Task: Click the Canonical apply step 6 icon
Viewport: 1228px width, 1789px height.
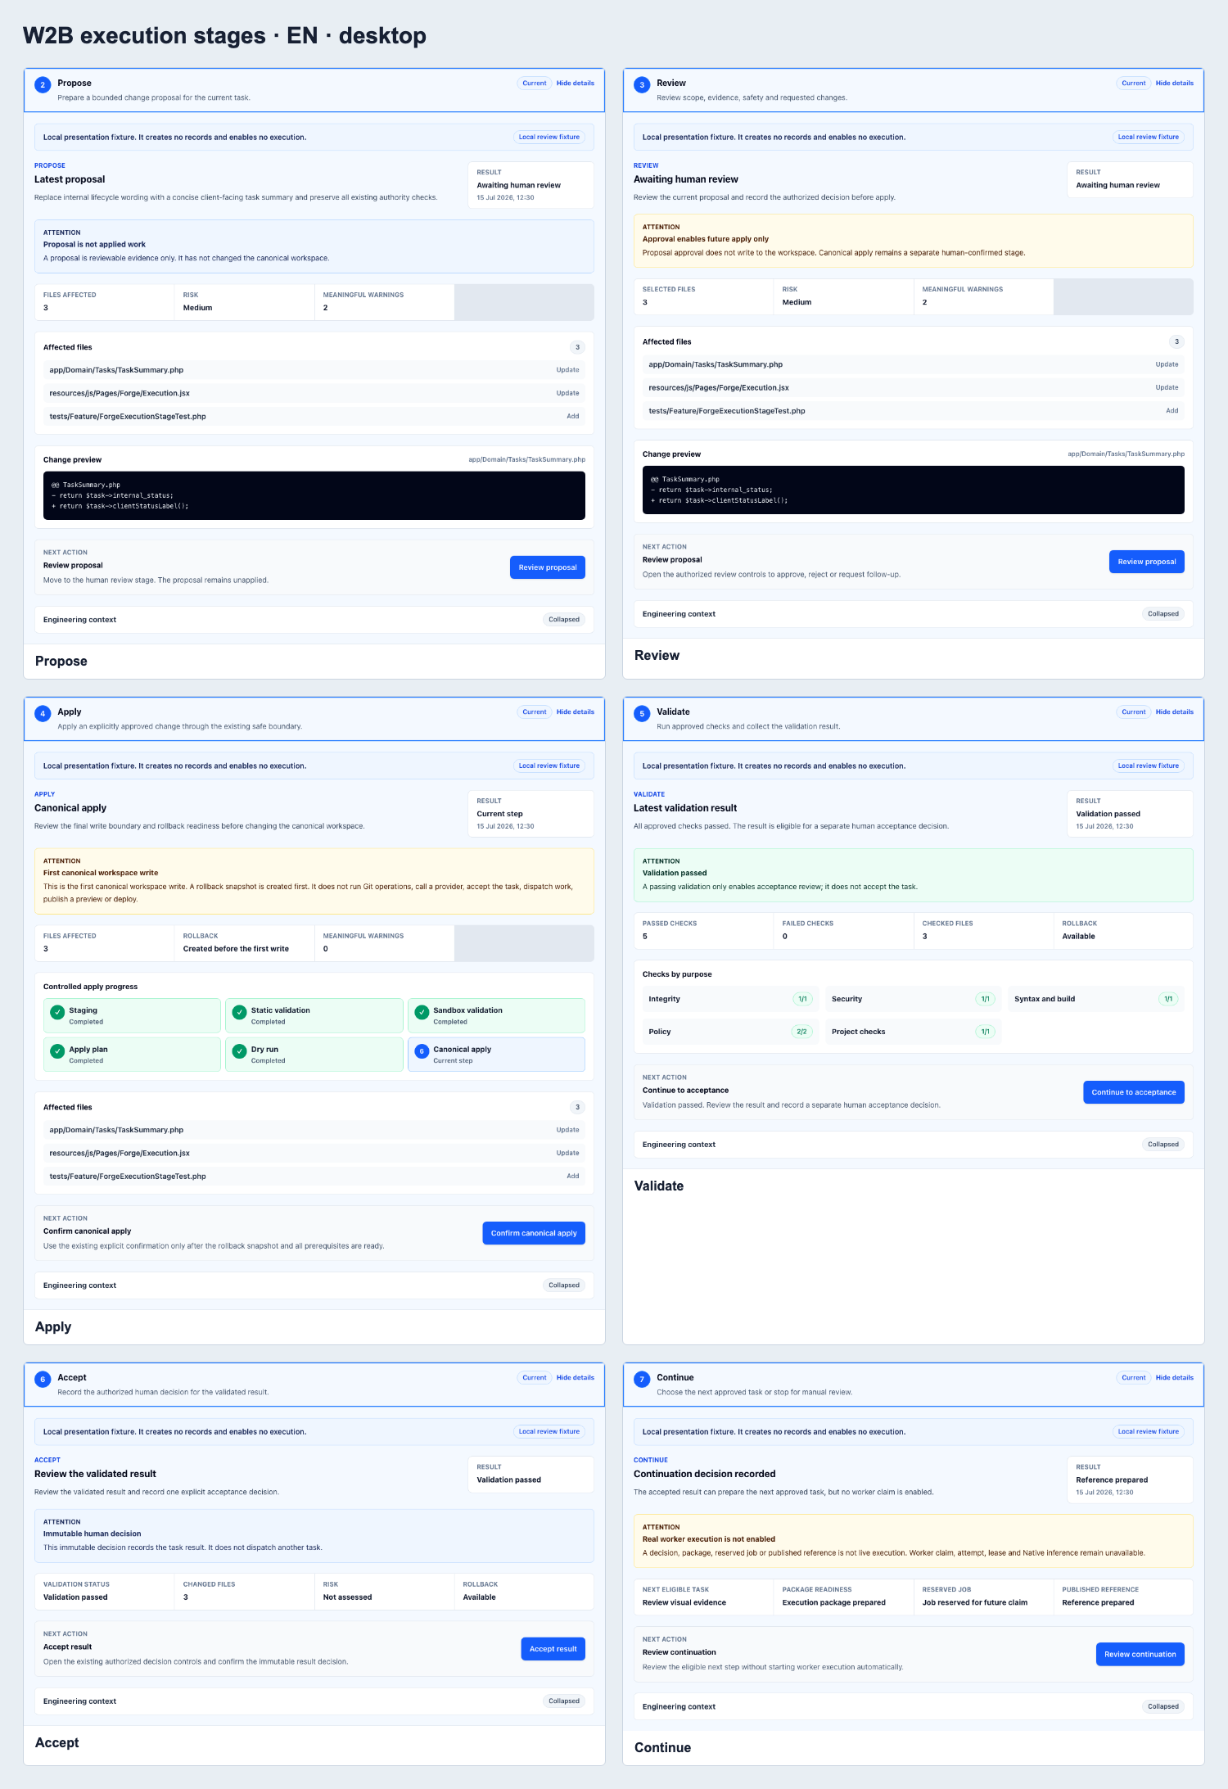Action: [x=422, y=1051]
